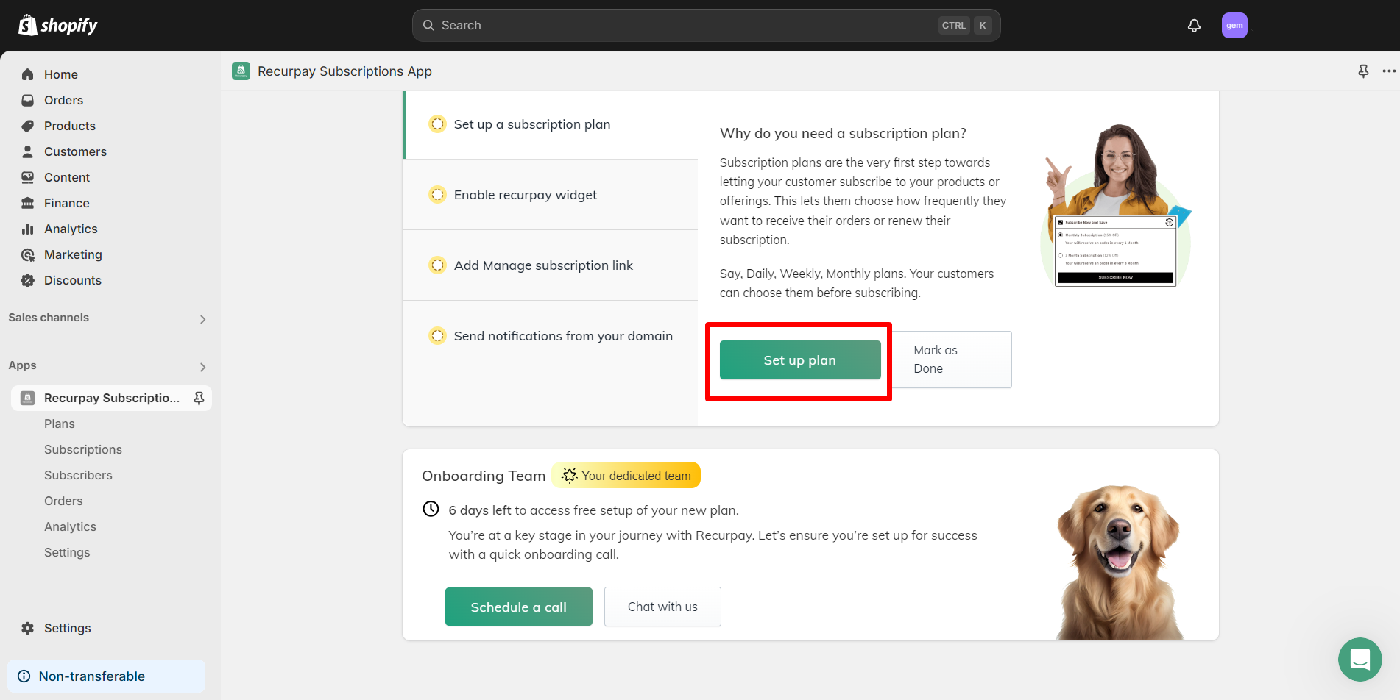Unpin Recurpay app in sidebar

point(199,398)
